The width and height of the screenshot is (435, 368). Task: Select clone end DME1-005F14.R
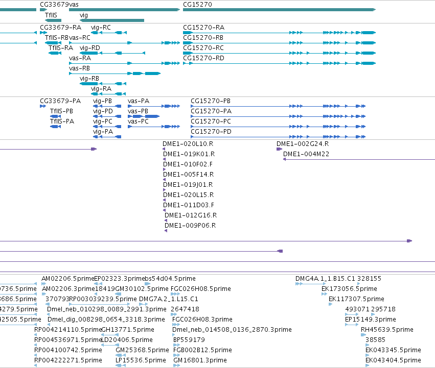click(x=189, y=175)
